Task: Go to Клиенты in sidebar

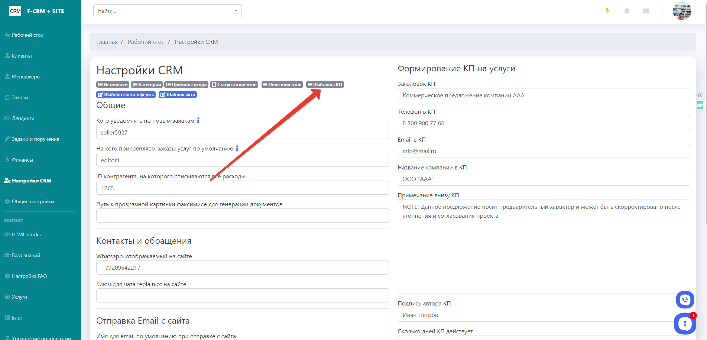Action: (22, 56)
